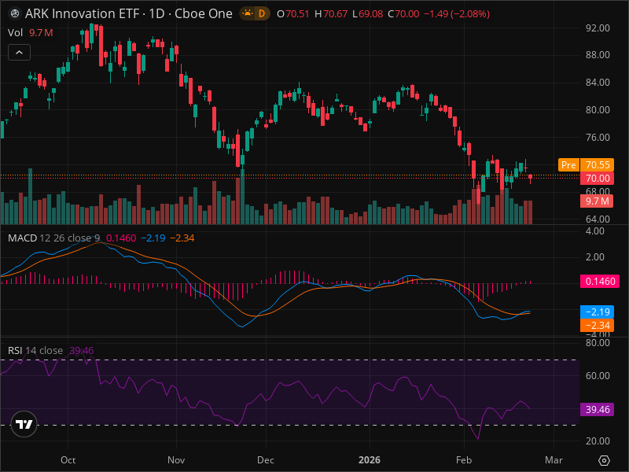629x472 pixels.
Task: Click the ARK Innovation ETF symbol logo icon
Action: tap(15, 13)
